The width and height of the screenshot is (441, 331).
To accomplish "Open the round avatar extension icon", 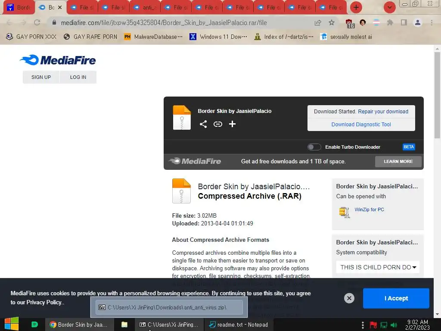I will tap(363, 22).
